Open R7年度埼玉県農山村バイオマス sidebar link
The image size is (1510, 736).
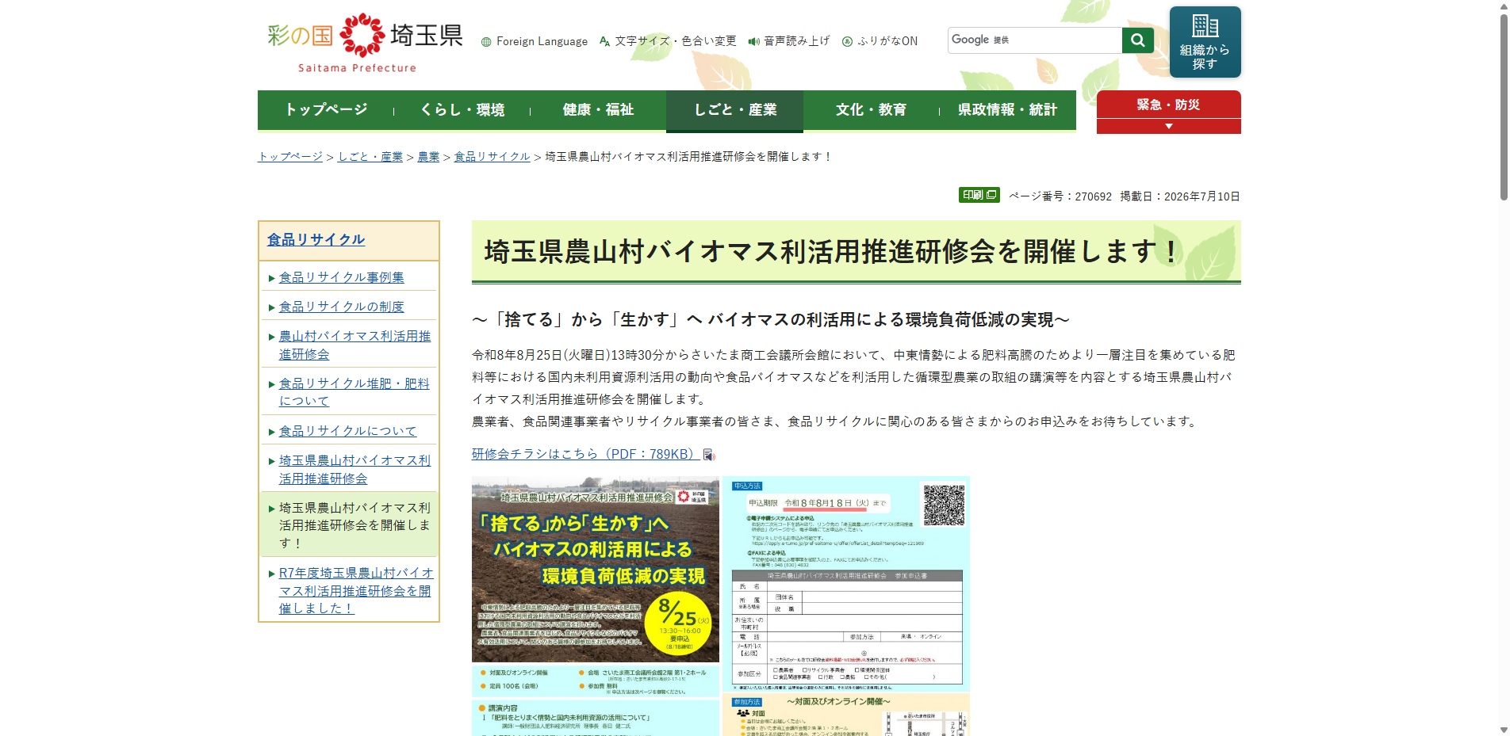[x=356, y=590]
